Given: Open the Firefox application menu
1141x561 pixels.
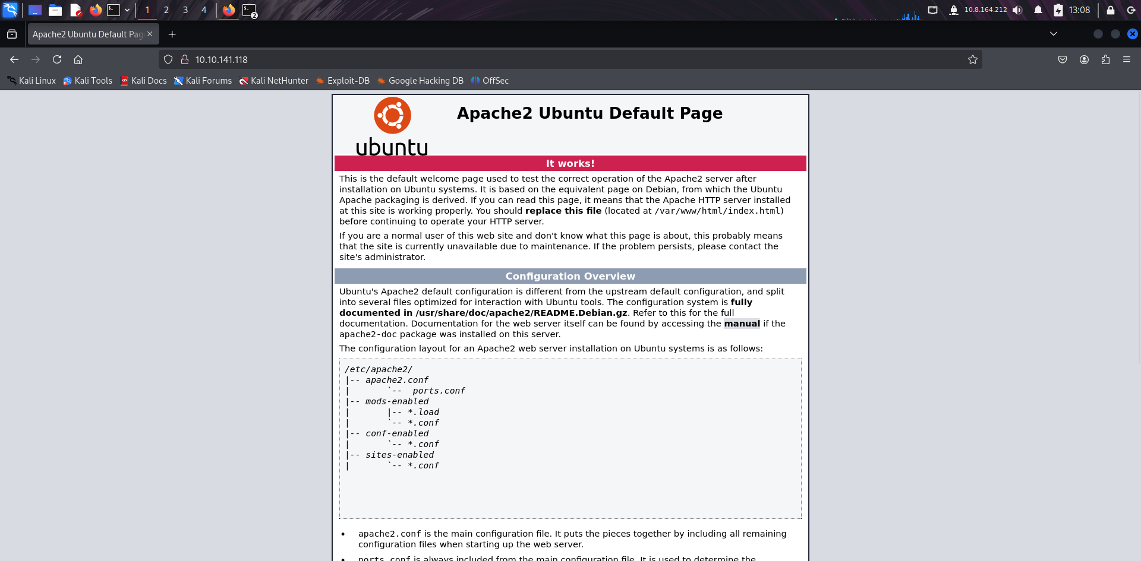Looking at the screenshot, I should [1127, 59].
